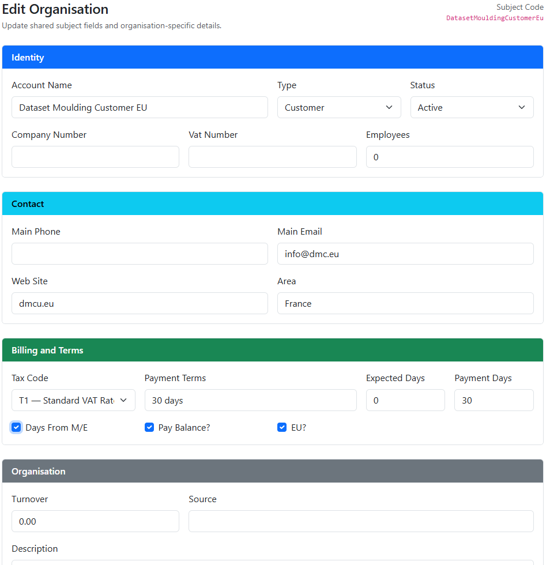Click the Days From M/E label
The width and height of the screenshot is (550, 565).
[x=56, y=428]
